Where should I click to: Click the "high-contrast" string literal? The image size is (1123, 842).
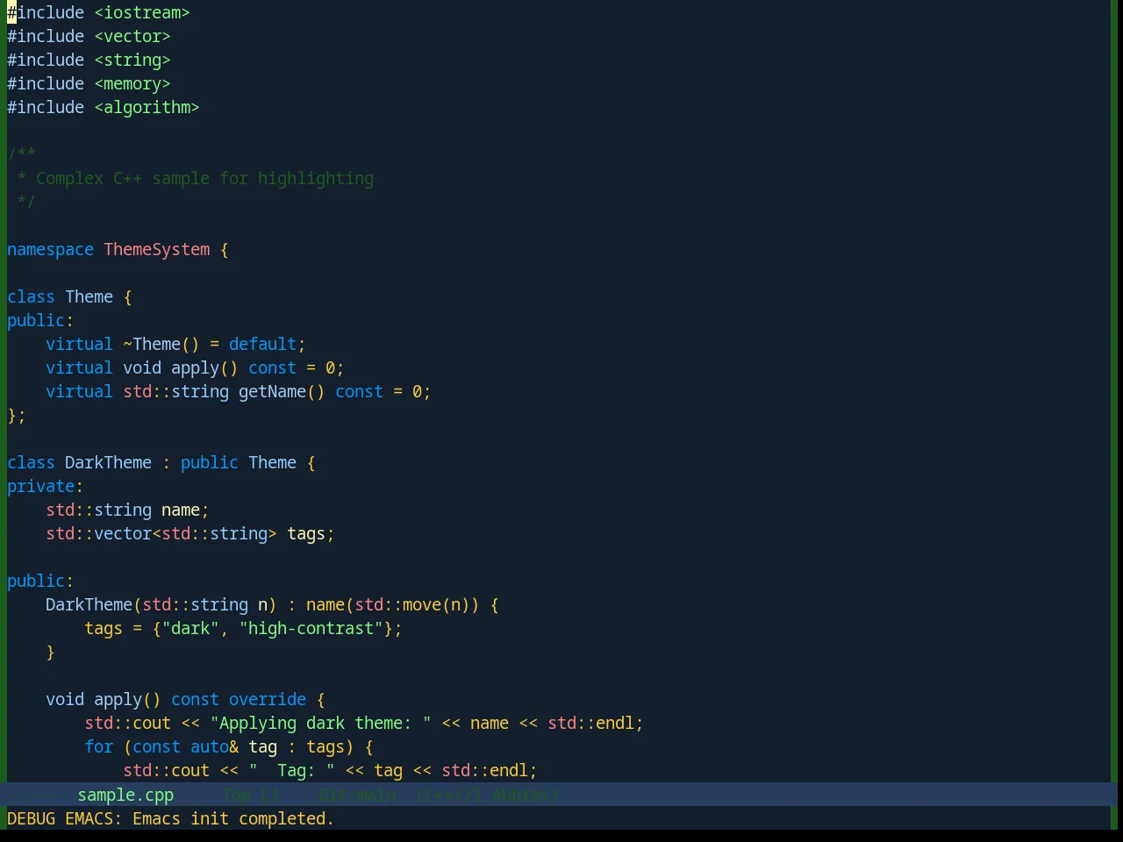pos(311,628)
